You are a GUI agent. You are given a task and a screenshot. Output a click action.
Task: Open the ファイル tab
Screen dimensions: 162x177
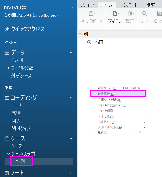(x=87, y=5)
